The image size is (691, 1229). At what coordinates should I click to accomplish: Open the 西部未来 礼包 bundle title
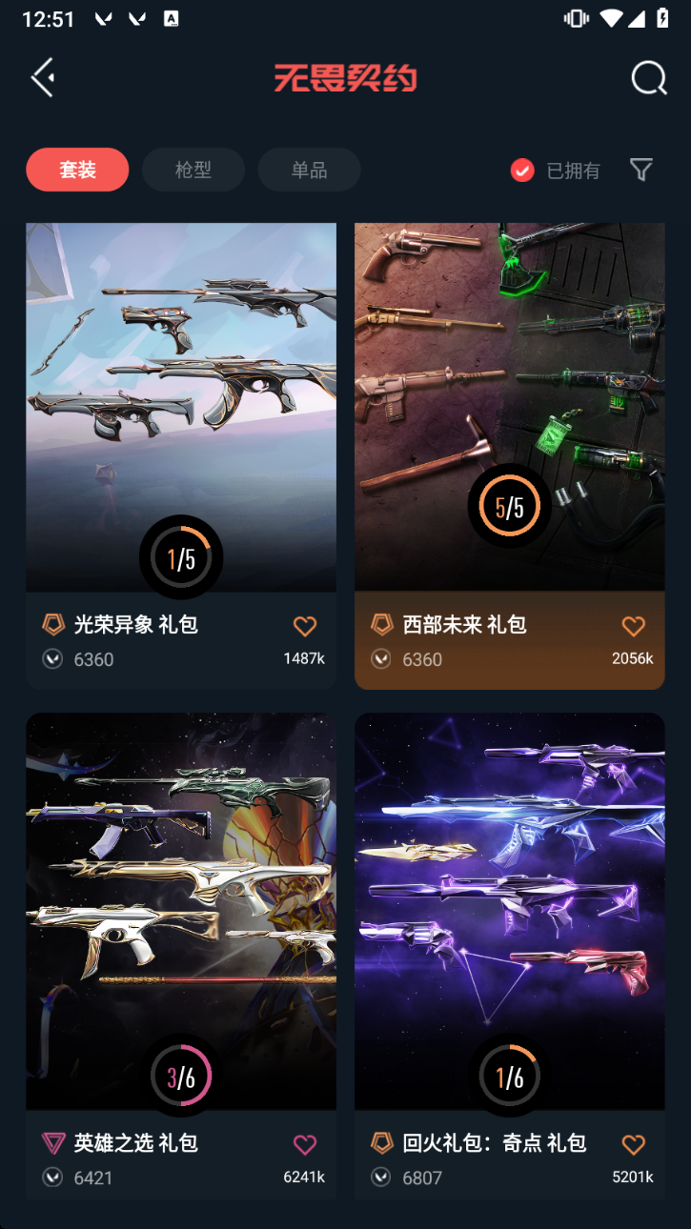(x=464, y=625)
